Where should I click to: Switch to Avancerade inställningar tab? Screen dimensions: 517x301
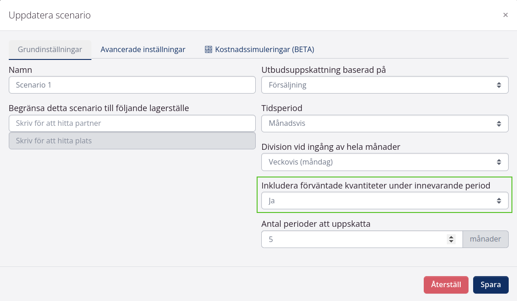(142, 49)
